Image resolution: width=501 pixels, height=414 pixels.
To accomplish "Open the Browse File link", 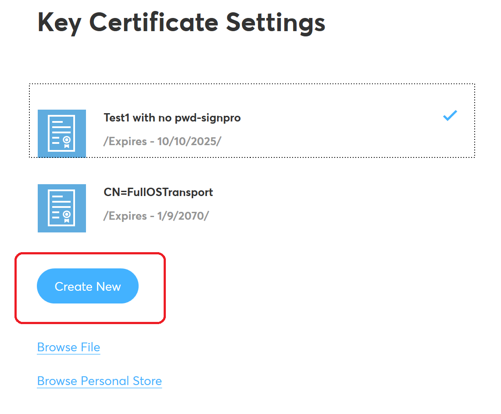I will pos(68,347).
